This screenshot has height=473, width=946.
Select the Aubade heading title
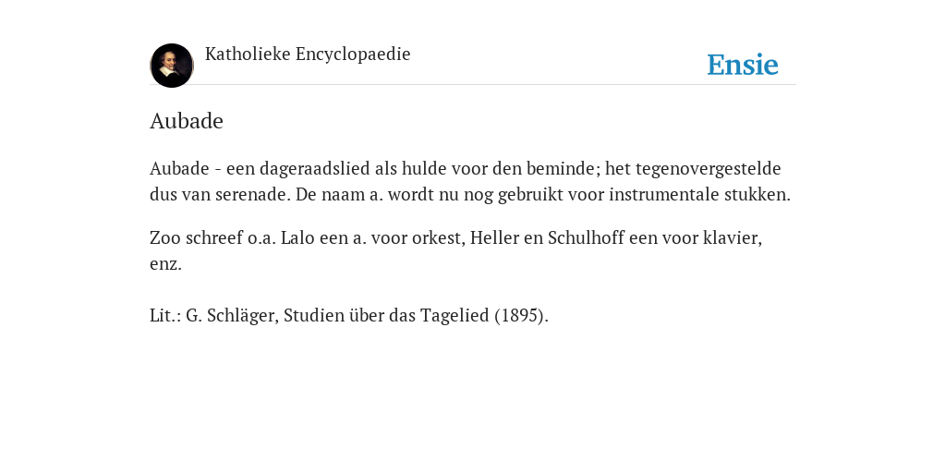pyautogui.click(x=187, y=121)
